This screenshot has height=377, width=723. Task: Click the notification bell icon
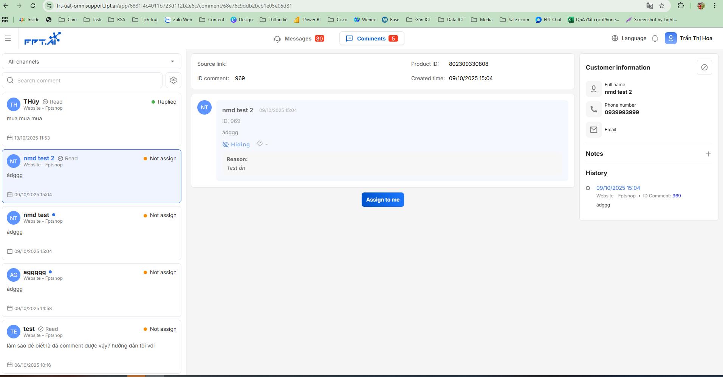pos(655,38)
